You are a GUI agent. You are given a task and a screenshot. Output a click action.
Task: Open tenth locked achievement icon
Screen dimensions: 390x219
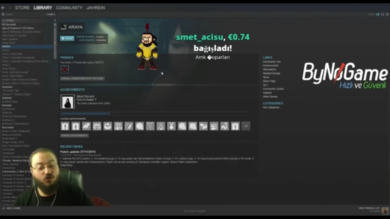click(161, 126)
